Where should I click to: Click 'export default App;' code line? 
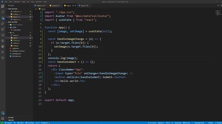pos(59,100)
